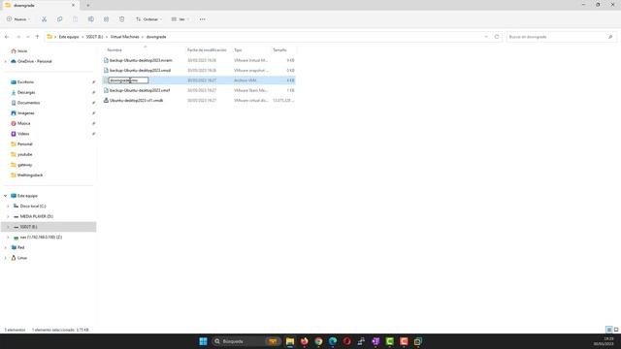Open the purple OneNote taskbar icon
The height and width of the screenshot is (349, 621).
[376, 341]
